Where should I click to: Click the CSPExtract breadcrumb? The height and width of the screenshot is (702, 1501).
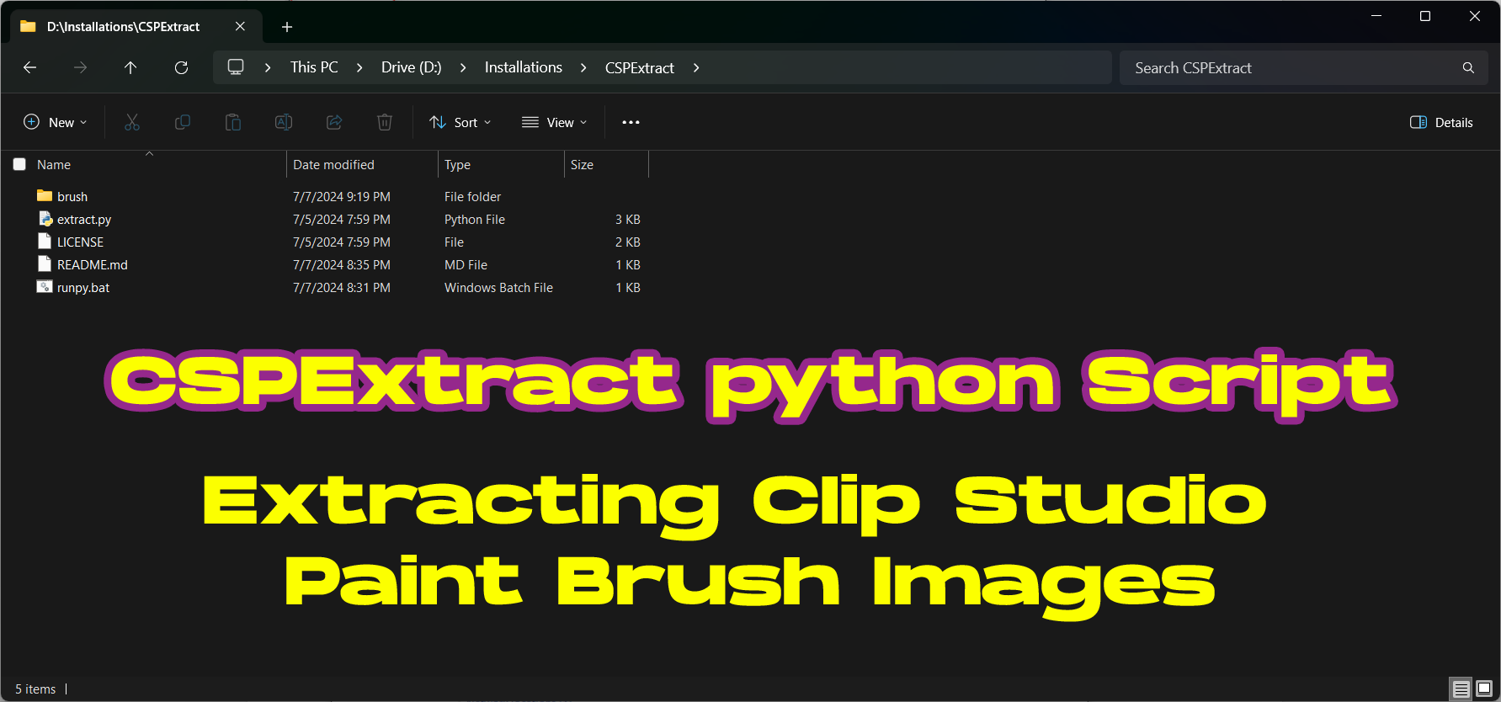[640, 67]
